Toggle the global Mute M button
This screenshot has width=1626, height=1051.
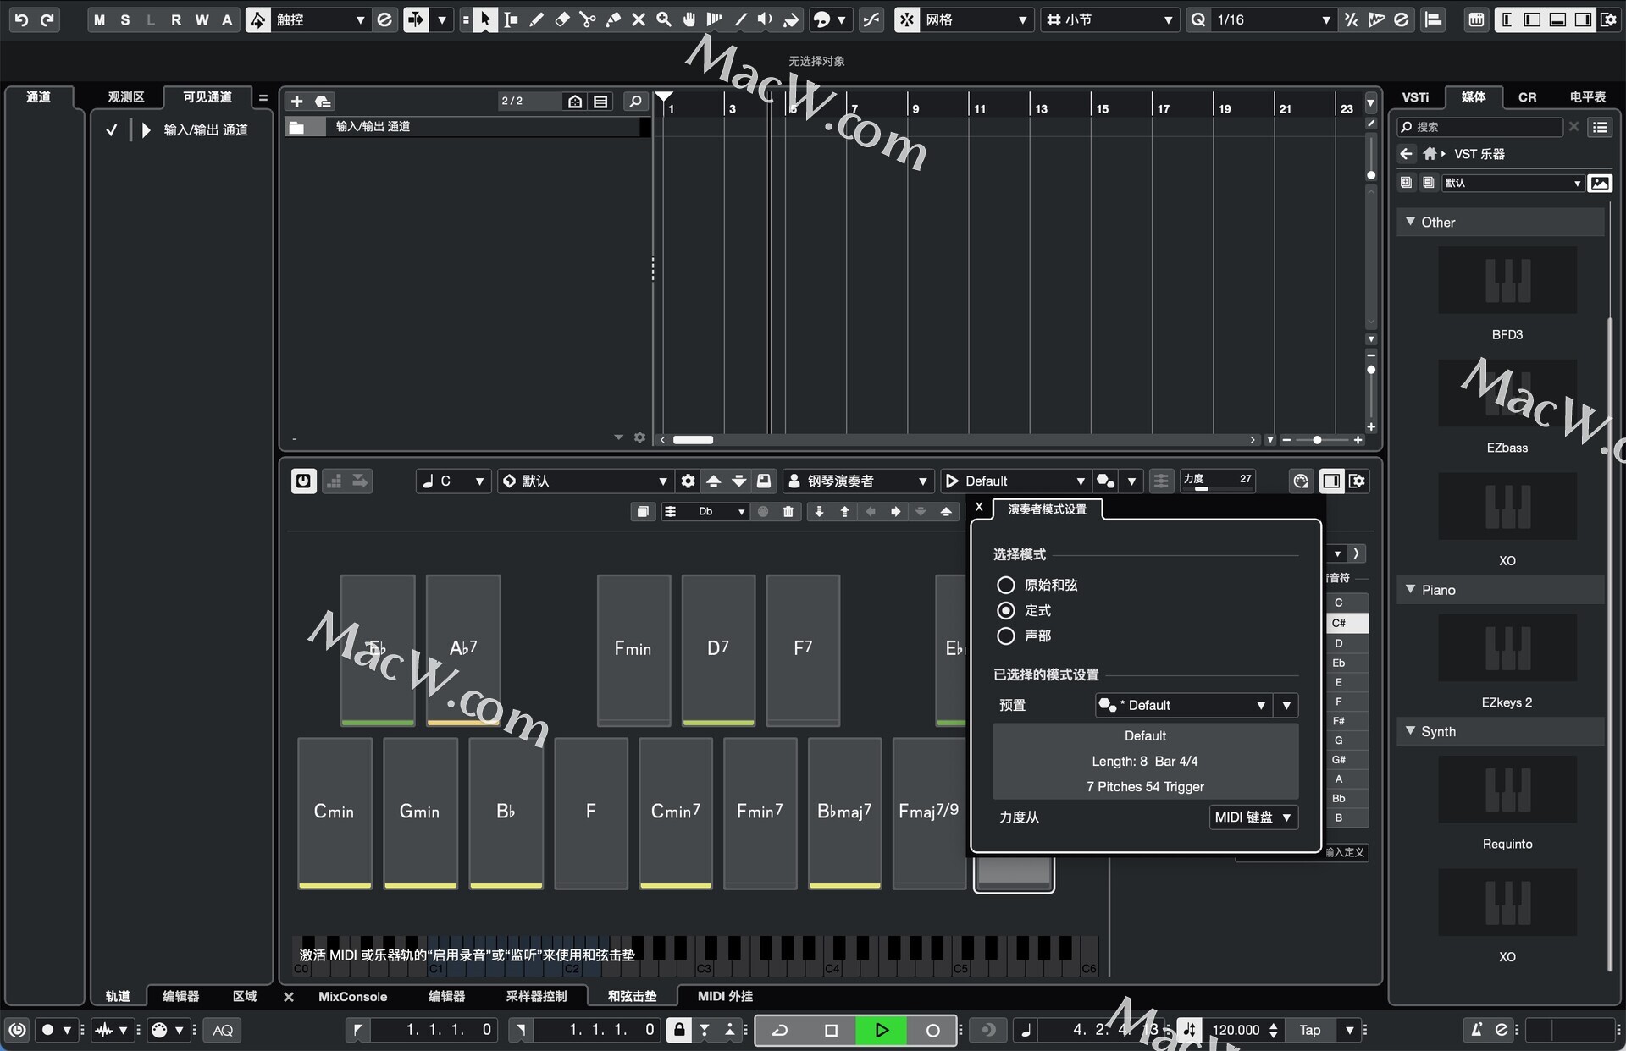coord(100,19)
